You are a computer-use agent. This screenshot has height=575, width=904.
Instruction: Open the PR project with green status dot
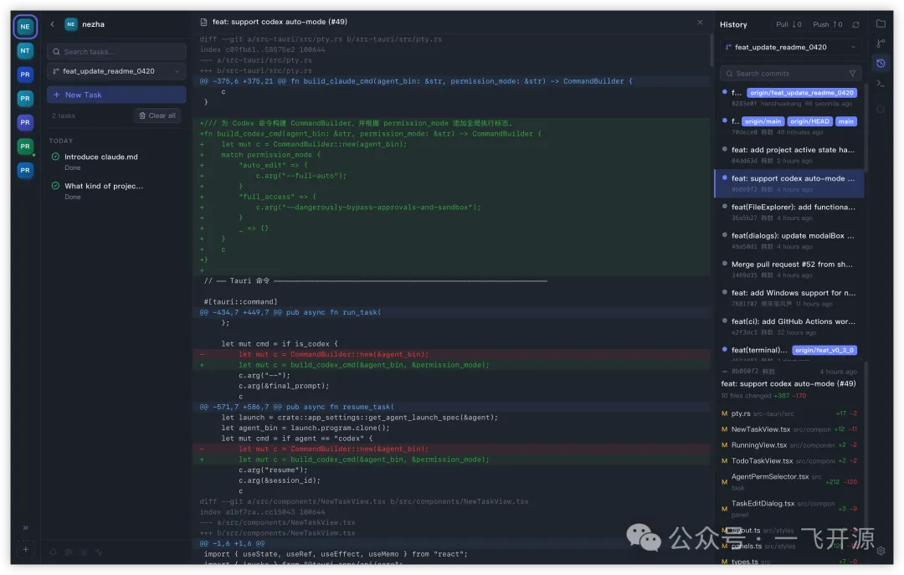click(25, 146)
